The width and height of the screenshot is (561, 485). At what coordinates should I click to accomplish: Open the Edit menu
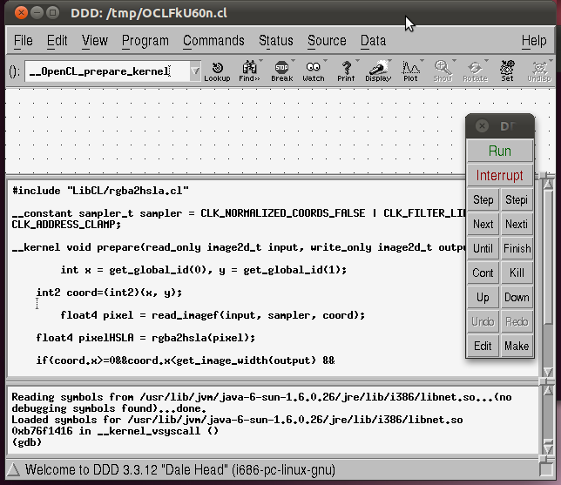(57, 40)
